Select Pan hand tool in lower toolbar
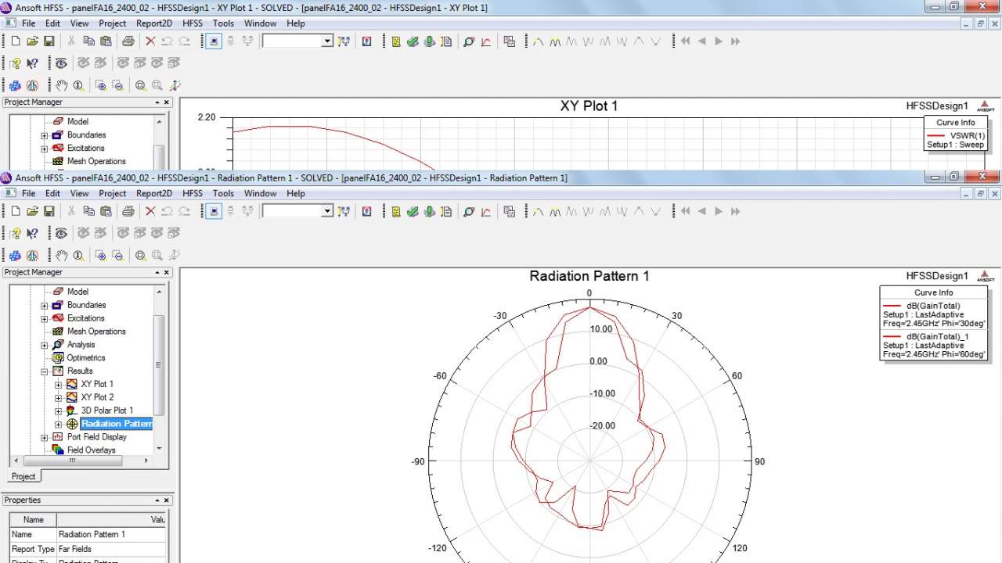1002x563 pixels. pyautogui.click(x=61, y=256)
